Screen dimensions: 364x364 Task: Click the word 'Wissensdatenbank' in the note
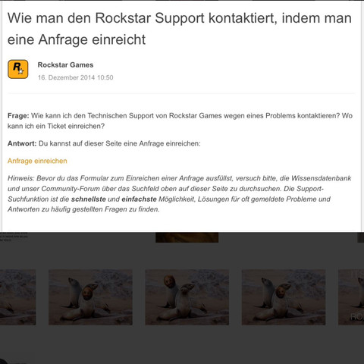(x=322, y=178)
